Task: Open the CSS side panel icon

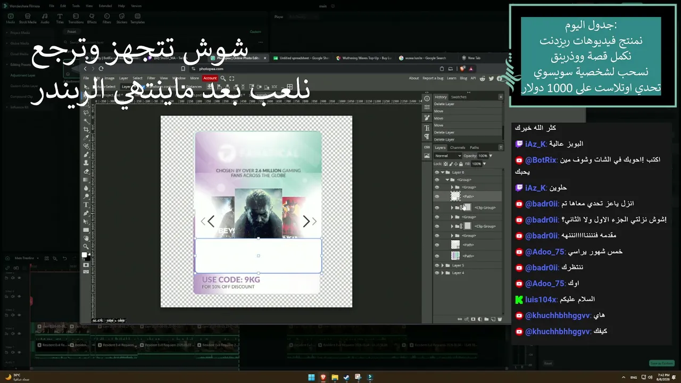Action: tap(427, 147)
